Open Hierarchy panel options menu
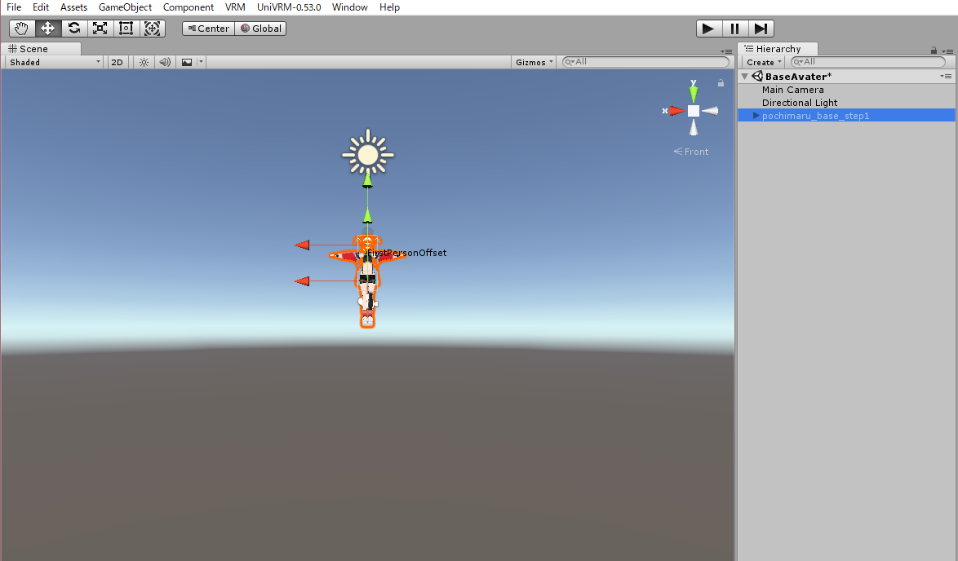 [947, 51]
